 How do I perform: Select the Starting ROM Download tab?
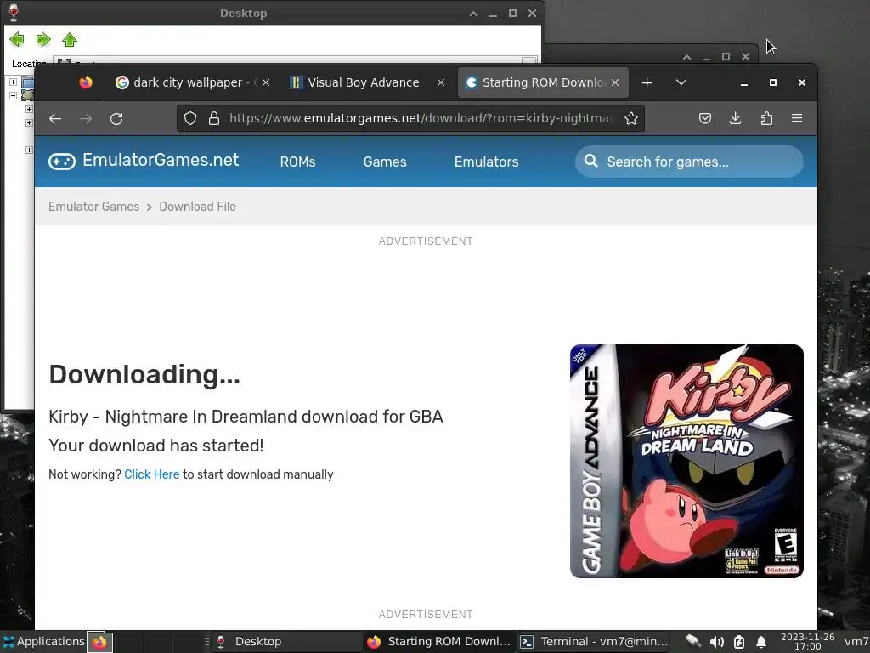(x=543, y=82)
